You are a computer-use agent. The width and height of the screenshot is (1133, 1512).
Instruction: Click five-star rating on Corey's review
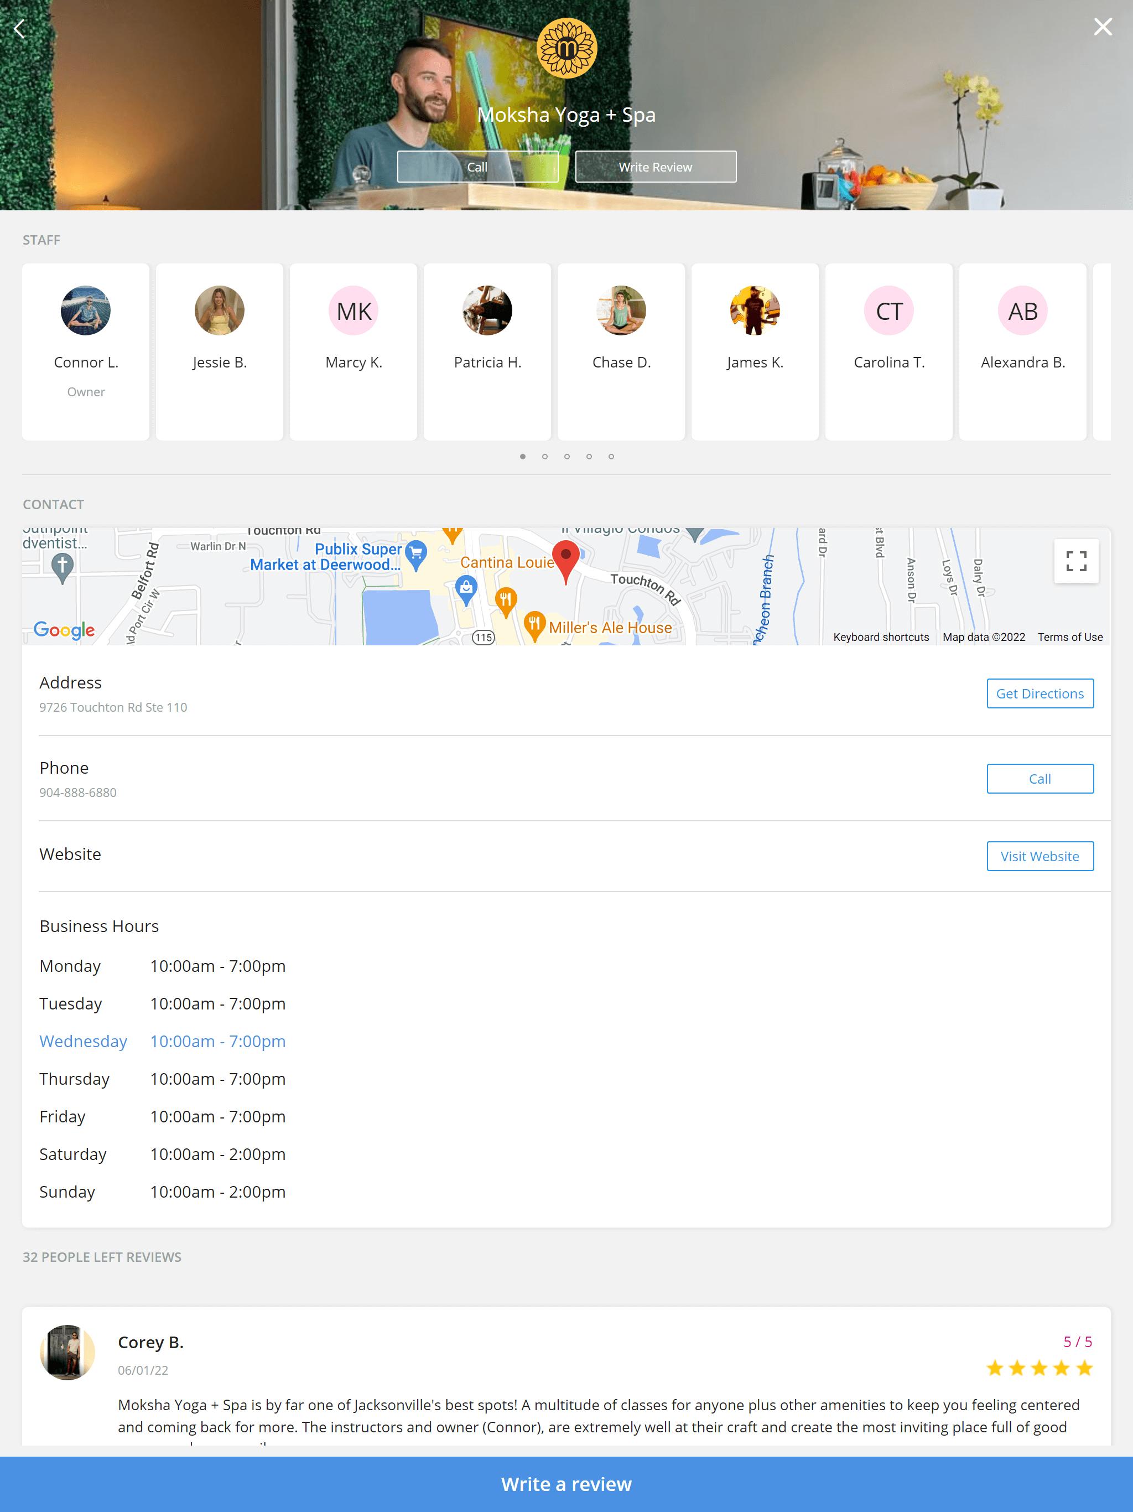[1040, 1369]
